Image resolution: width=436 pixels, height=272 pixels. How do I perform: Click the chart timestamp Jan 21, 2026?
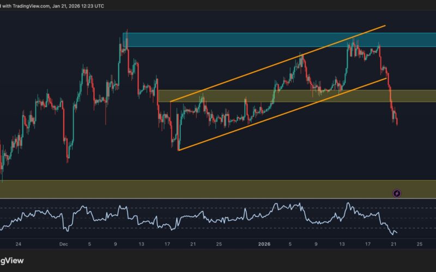(88, 5)
